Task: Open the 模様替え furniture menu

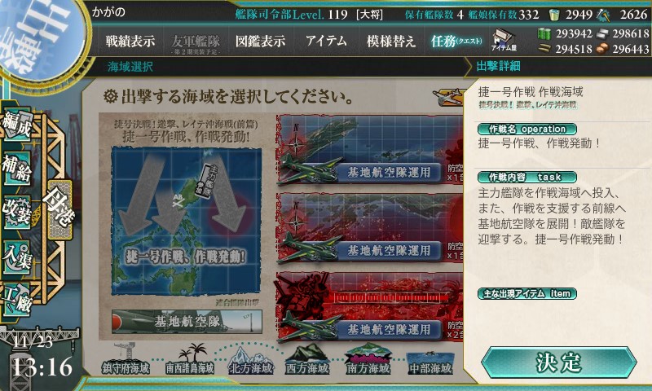Action: point(391,41)
